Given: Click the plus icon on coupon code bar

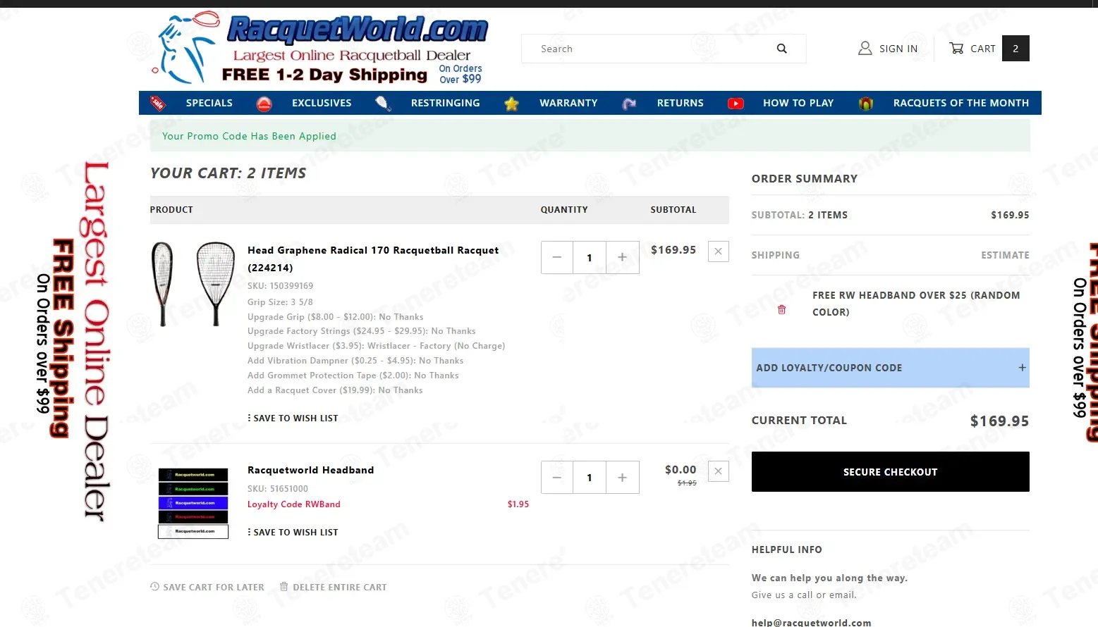Looking at the screenshot, I should coord(1022,368).
